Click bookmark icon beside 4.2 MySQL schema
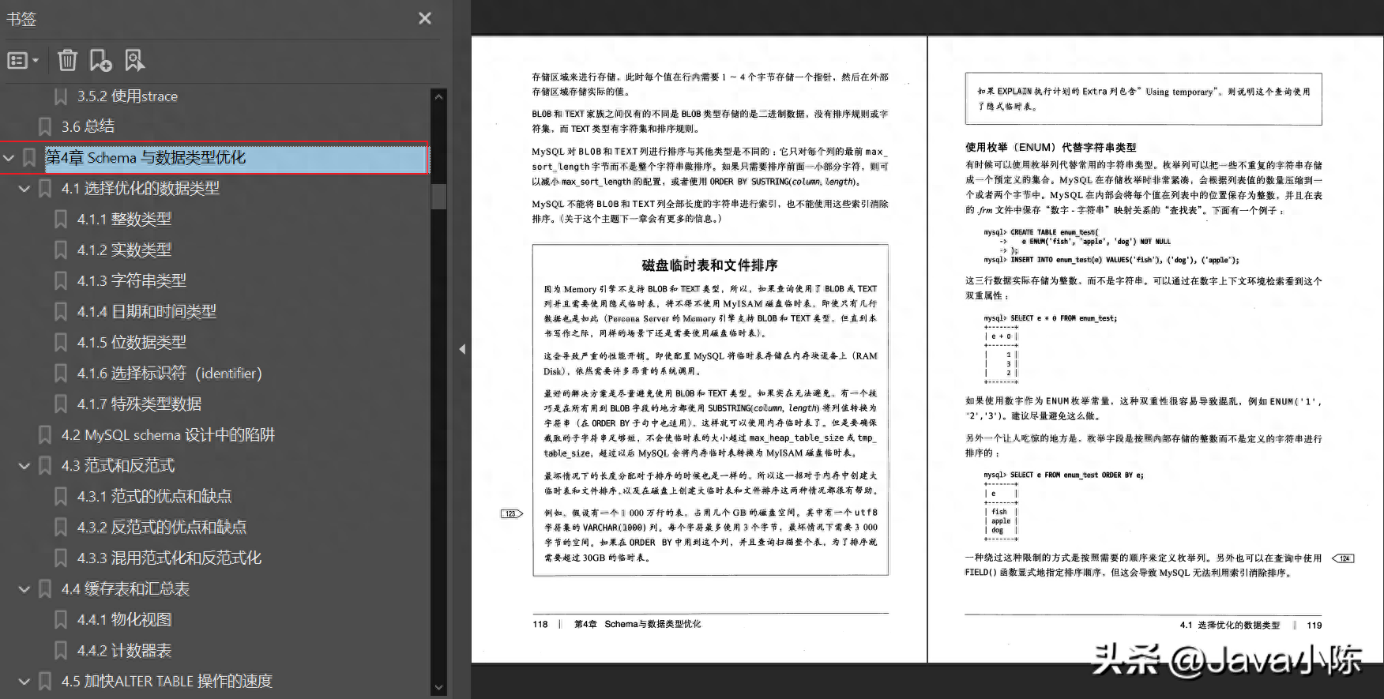The image size is (1384, 699). (45, 435)
